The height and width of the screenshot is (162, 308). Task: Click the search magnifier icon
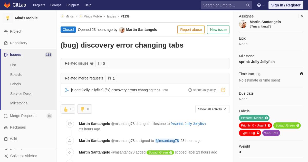[248, 5]
